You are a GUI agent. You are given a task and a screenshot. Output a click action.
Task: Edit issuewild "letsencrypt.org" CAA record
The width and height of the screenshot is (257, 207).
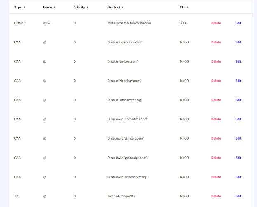click(238, 177)
